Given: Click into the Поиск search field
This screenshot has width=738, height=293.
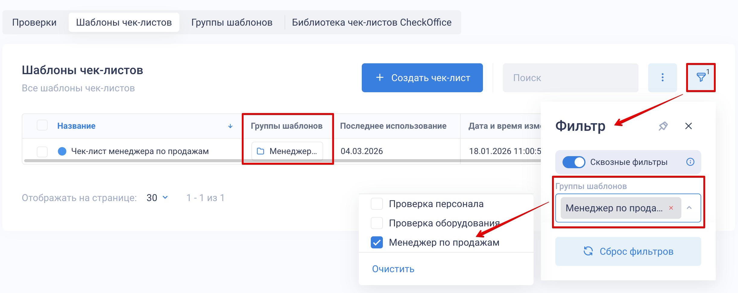Looking at the screenshot, I should click(570, 78).
